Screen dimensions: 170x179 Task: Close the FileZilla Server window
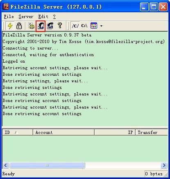click(x=163, y=7)
